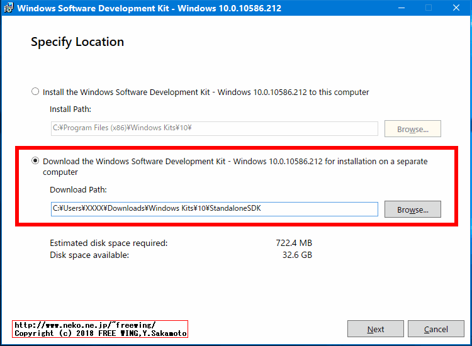
Task: Click the Cancel button
Action: 436,329
